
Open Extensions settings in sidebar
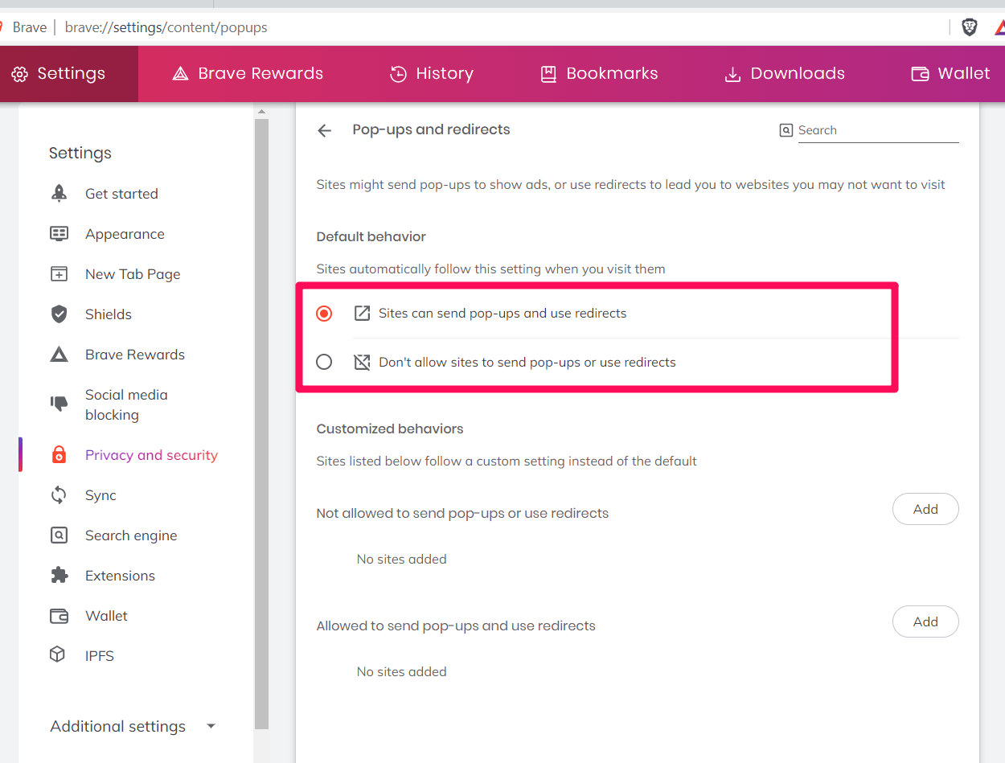(120, 576)
